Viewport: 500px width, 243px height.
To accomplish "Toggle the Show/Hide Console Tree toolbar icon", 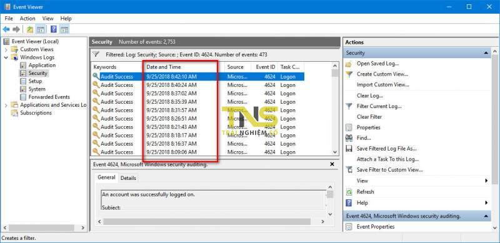I will [x=41, y=29].
